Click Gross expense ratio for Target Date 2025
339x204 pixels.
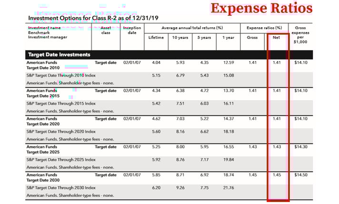click(252, 147)
